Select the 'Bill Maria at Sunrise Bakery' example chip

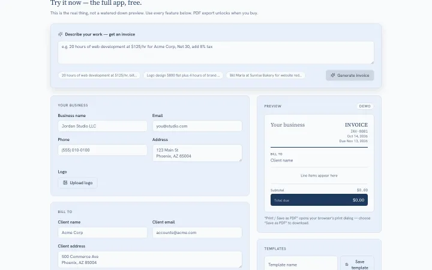[266, 75]
